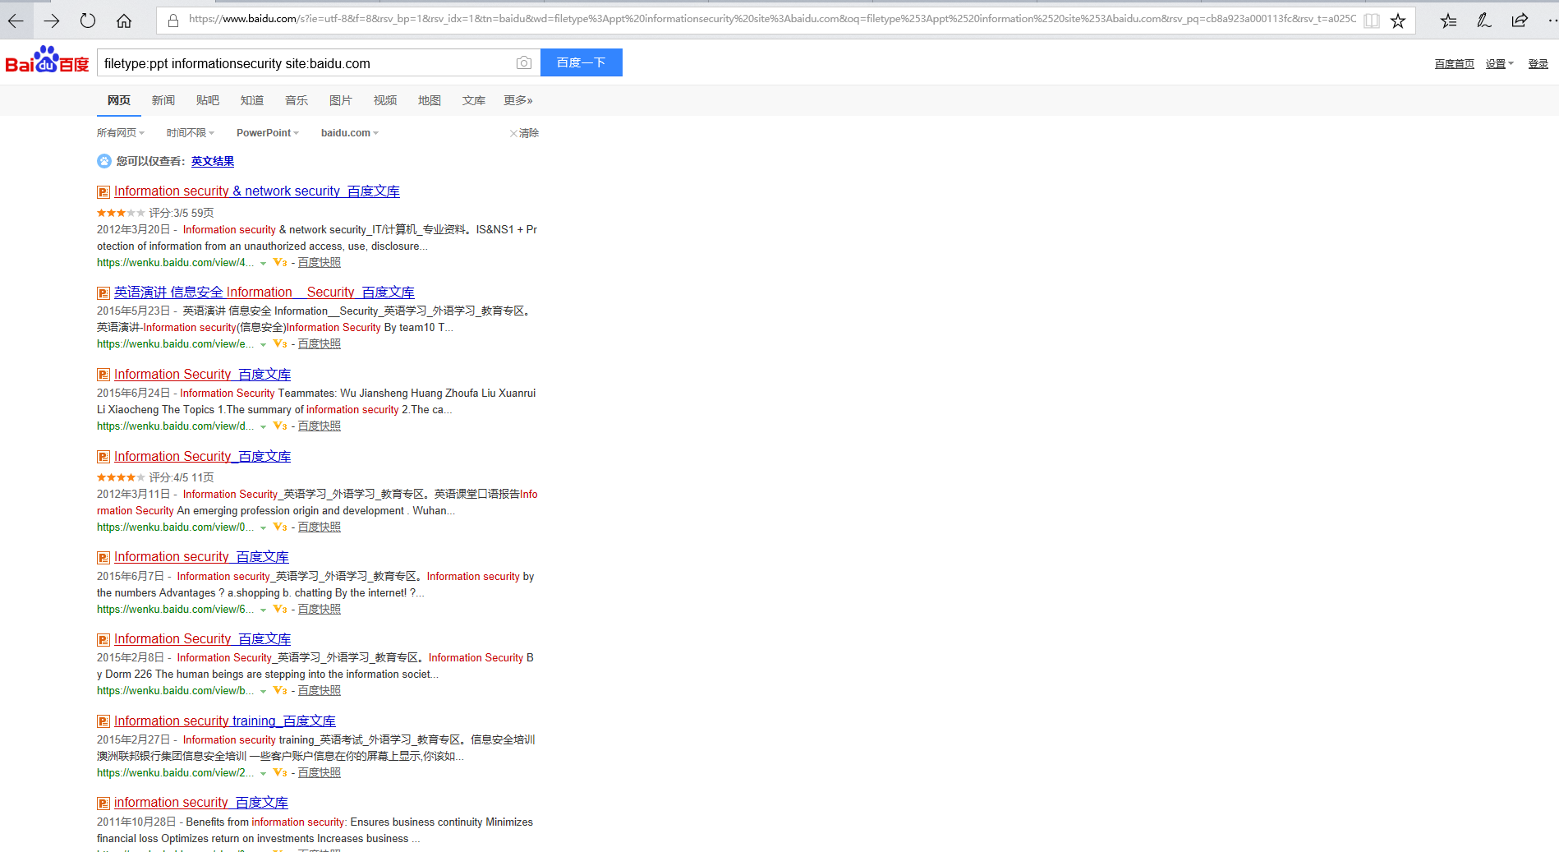This screenshot has height=852, width=1559.
Task: Click 清除 to clear search filters
Action: tap(524, 133)
